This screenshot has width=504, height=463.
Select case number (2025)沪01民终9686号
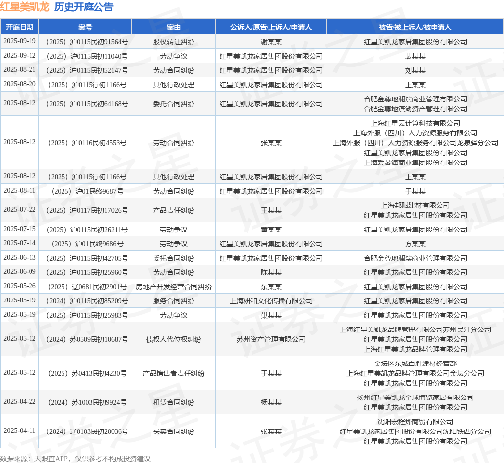click(85, 244)
